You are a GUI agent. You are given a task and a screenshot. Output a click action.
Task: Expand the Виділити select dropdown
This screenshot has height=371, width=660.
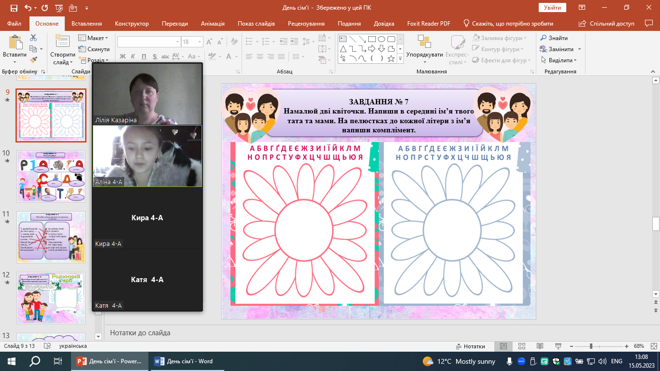(x=559, y=60)
